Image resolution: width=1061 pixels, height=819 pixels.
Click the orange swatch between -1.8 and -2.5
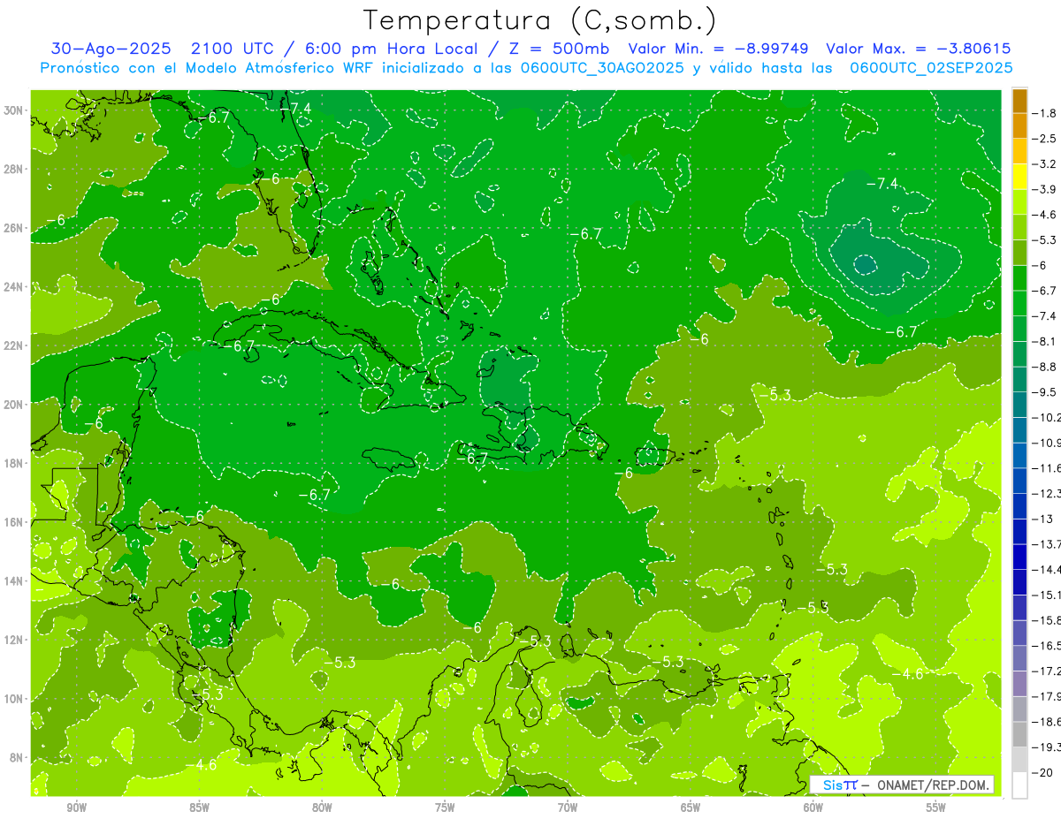[x=1019, y=125]
